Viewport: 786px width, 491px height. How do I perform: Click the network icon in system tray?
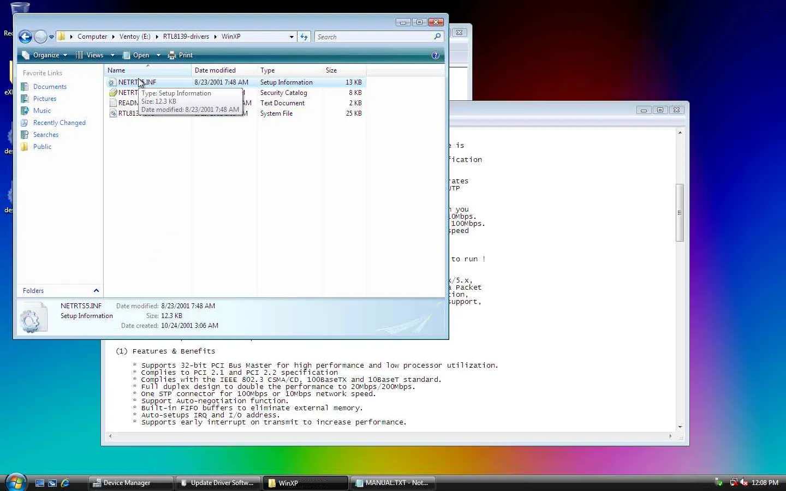pos(734,483)
